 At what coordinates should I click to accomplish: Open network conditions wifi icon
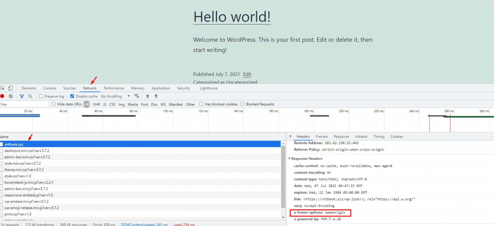(x=137, y=96)
